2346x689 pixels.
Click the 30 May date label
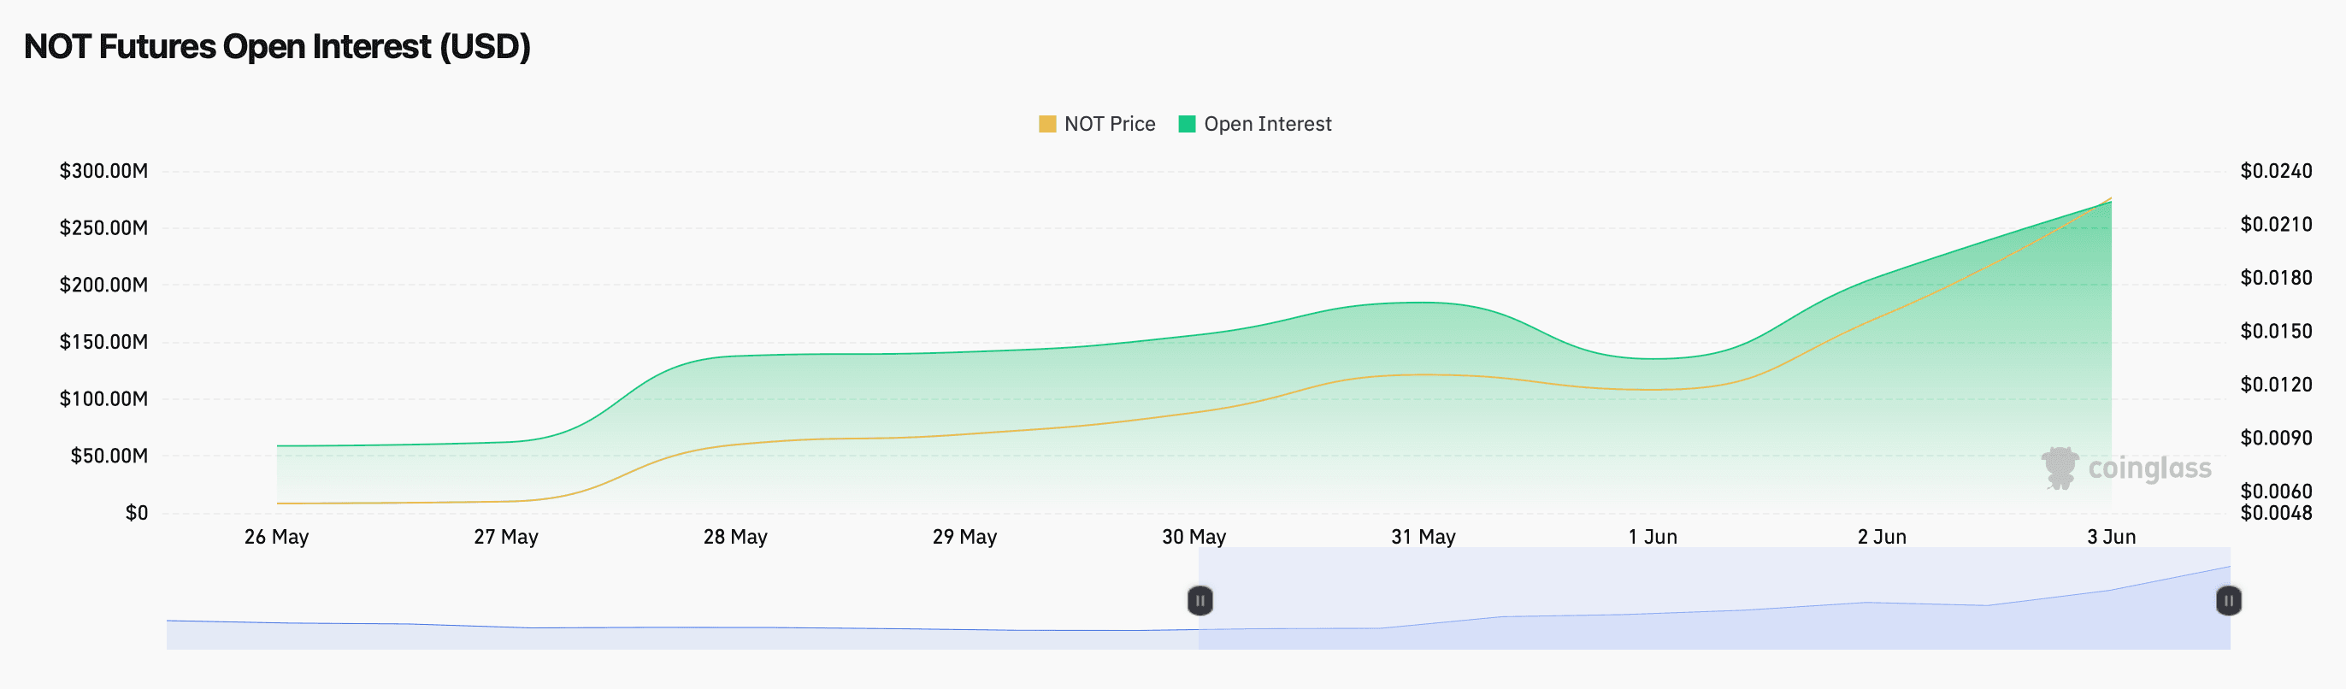[1194, 537]
